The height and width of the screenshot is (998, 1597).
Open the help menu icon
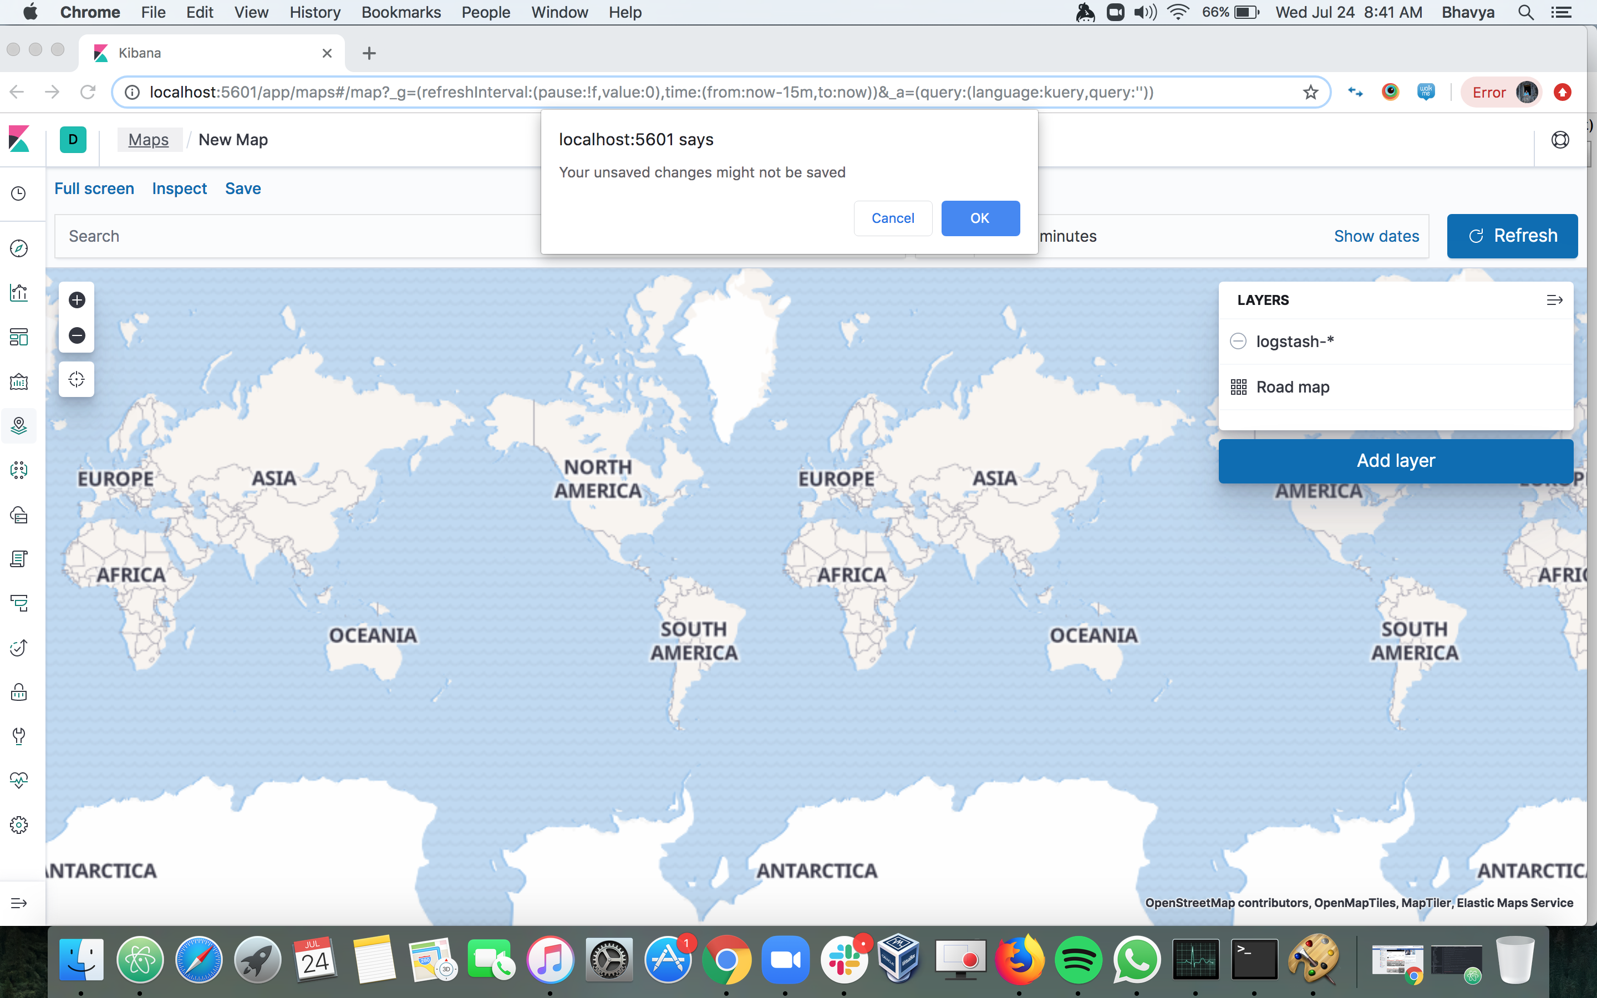[1560, 139]
